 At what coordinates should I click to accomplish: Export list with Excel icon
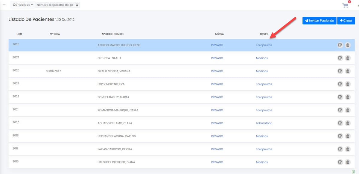pos(353,171)
